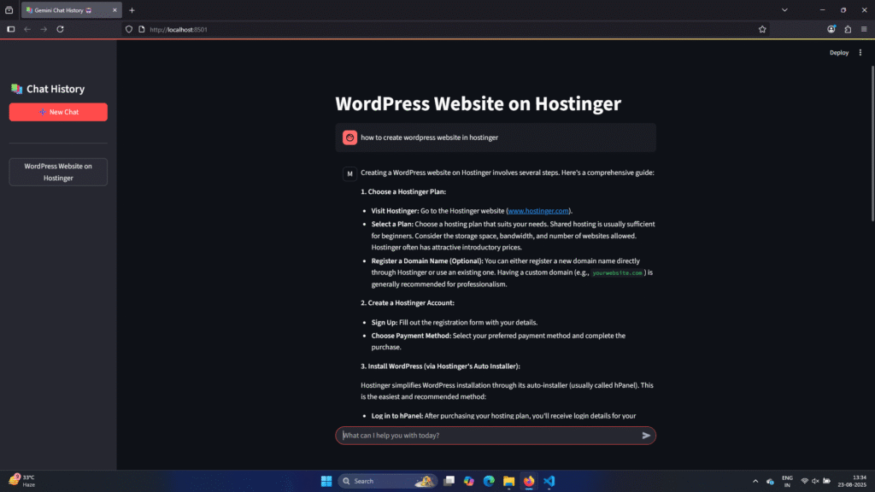The width and height of the screenshot is (875, 492).
Task: Open the clock showing 13:34
Action: tap(852, 481)
